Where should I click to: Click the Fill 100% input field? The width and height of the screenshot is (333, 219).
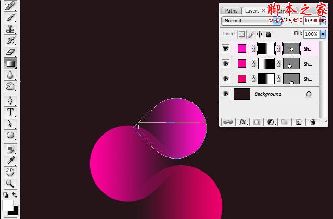tap(312, 34)
